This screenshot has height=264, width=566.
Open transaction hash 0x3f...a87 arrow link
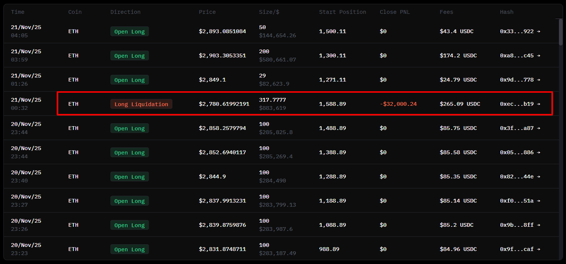click(x=538, y=128)
